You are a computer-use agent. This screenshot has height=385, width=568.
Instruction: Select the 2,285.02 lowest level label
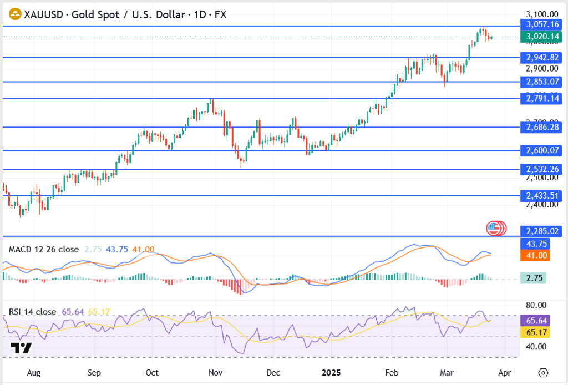pos(541,230)
